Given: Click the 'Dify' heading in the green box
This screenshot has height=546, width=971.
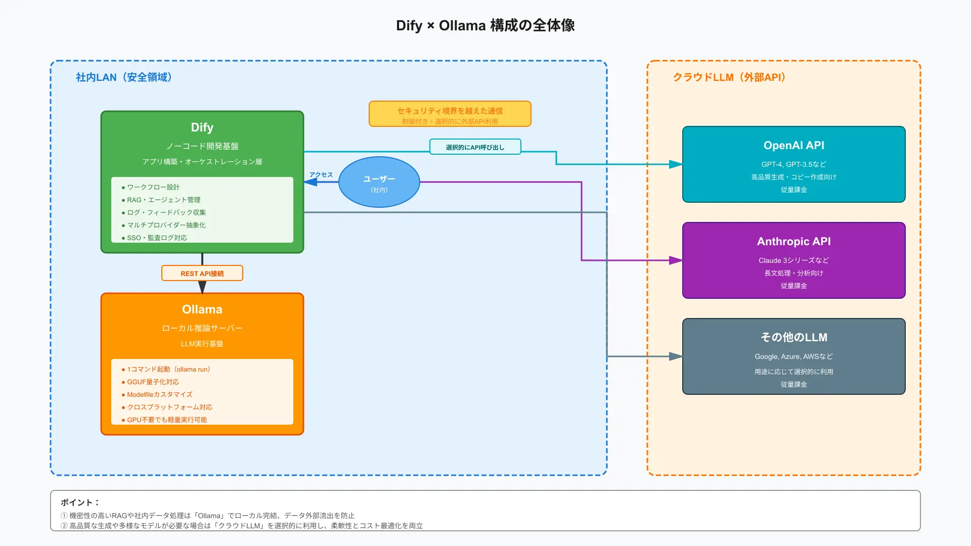Looking at the screenshot, I should point(202,127).
